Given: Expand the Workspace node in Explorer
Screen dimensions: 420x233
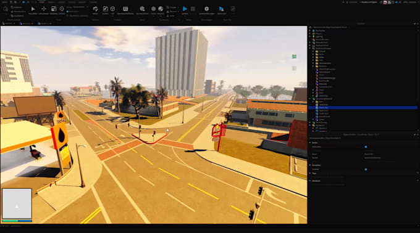Looking at the screenshot, I should pyautogui.click(x=310, y=31).
